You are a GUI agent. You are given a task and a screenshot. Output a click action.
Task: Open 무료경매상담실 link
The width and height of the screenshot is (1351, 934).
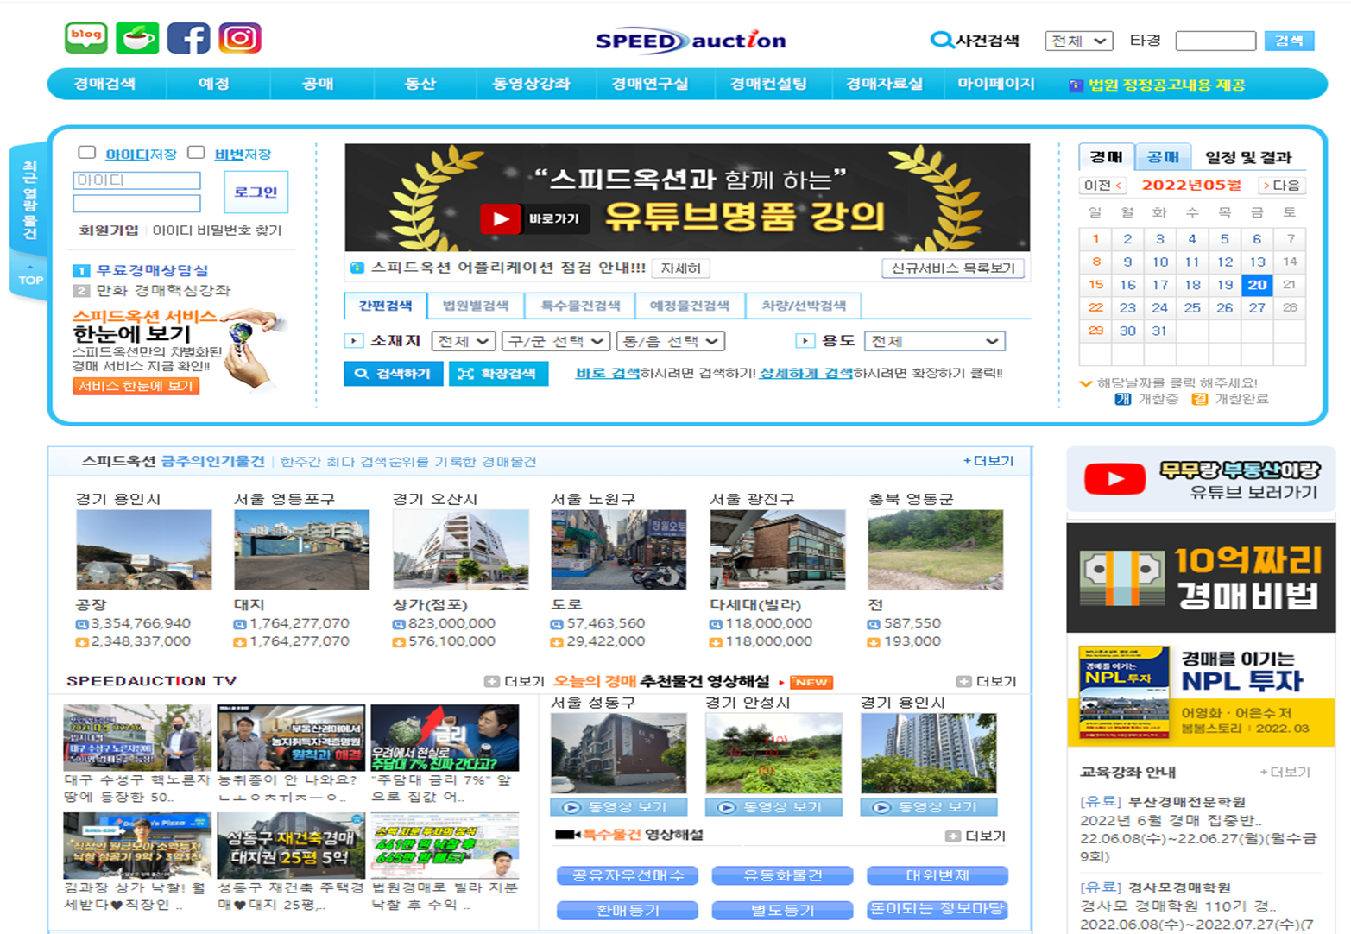(152, 270)
